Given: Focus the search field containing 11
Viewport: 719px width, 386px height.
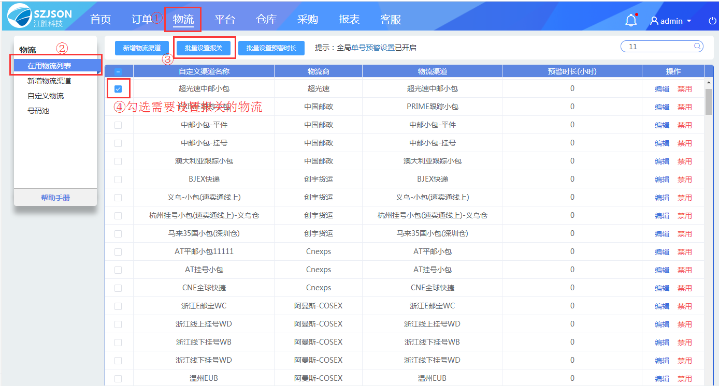Looking at the screenshot, I should 662,46.
